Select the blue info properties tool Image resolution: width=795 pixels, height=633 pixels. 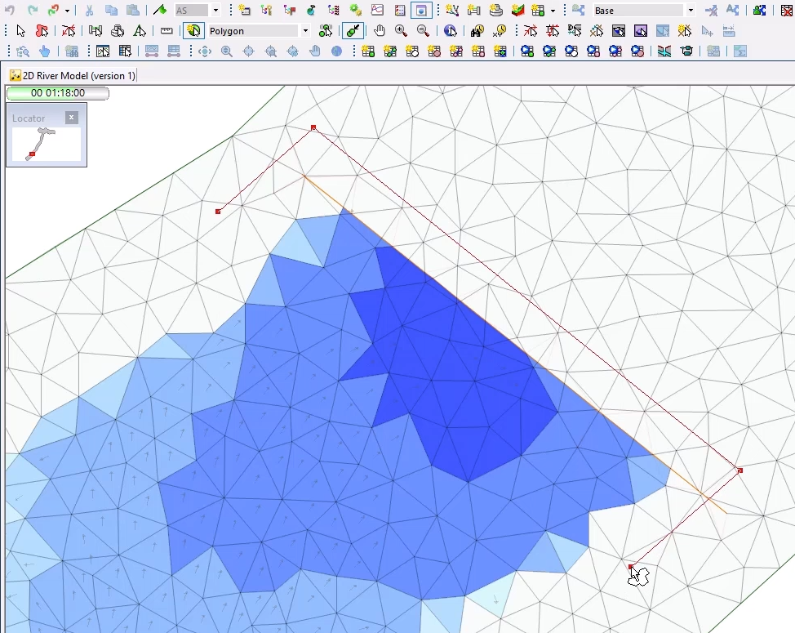(451, 31)
